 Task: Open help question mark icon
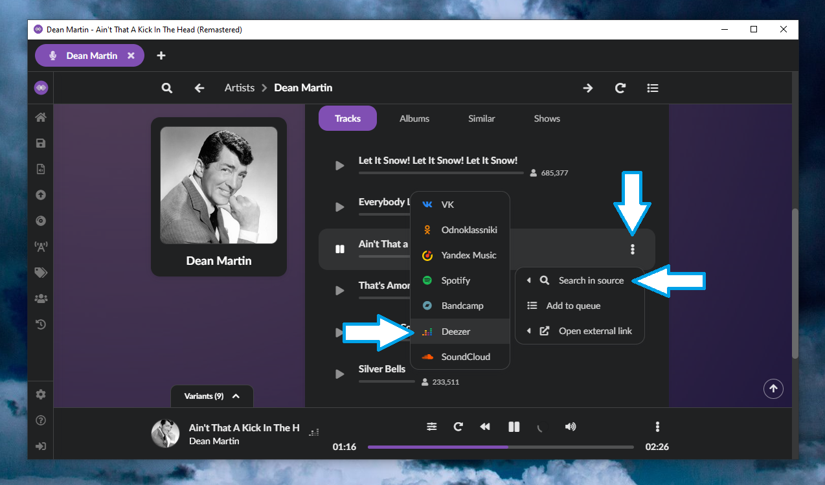(41, 420)
